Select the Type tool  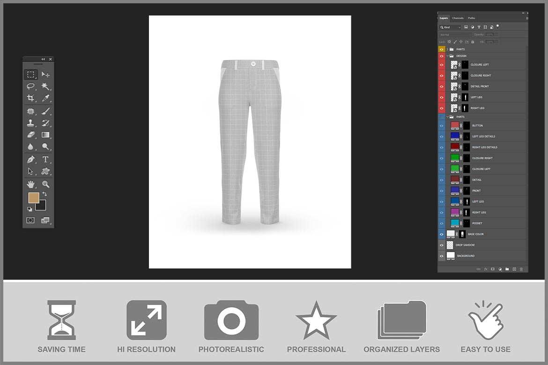(x=45, y=159)
